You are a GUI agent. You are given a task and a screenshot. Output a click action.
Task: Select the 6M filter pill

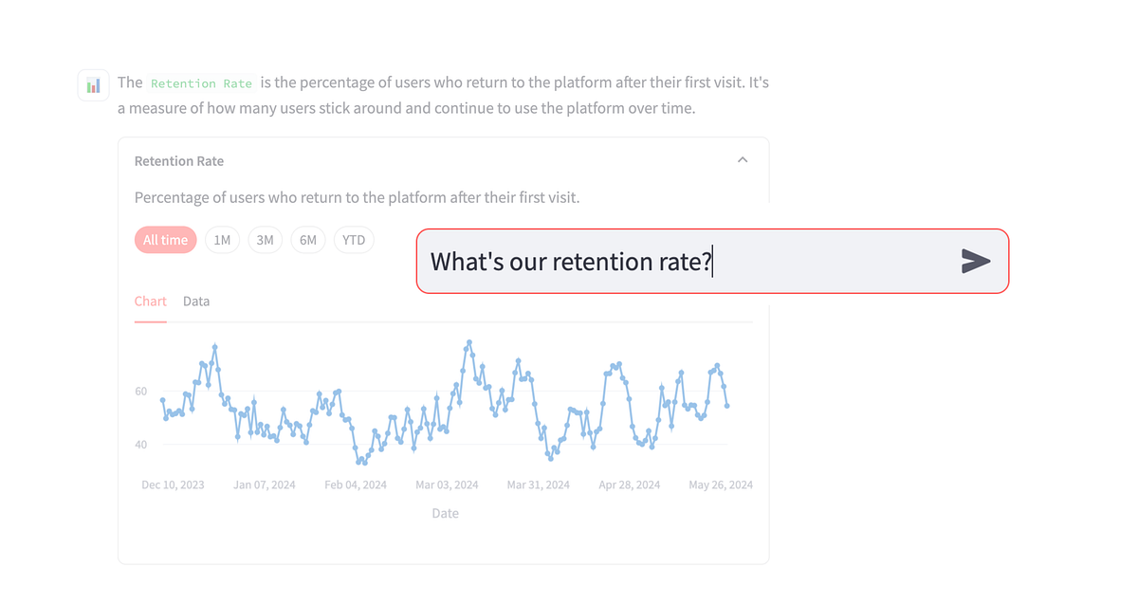point(308,240)
